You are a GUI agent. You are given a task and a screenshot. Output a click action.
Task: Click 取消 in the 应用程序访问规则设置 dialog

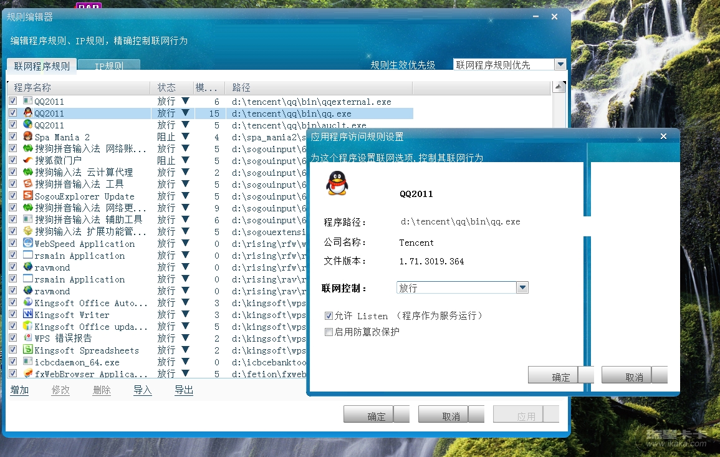pyautogui.click(x=634, y=375)
